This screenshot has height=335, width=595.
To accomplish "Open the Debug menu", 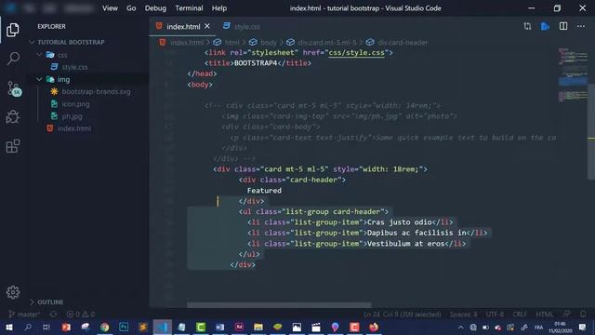I will click(x=155, y=8).
